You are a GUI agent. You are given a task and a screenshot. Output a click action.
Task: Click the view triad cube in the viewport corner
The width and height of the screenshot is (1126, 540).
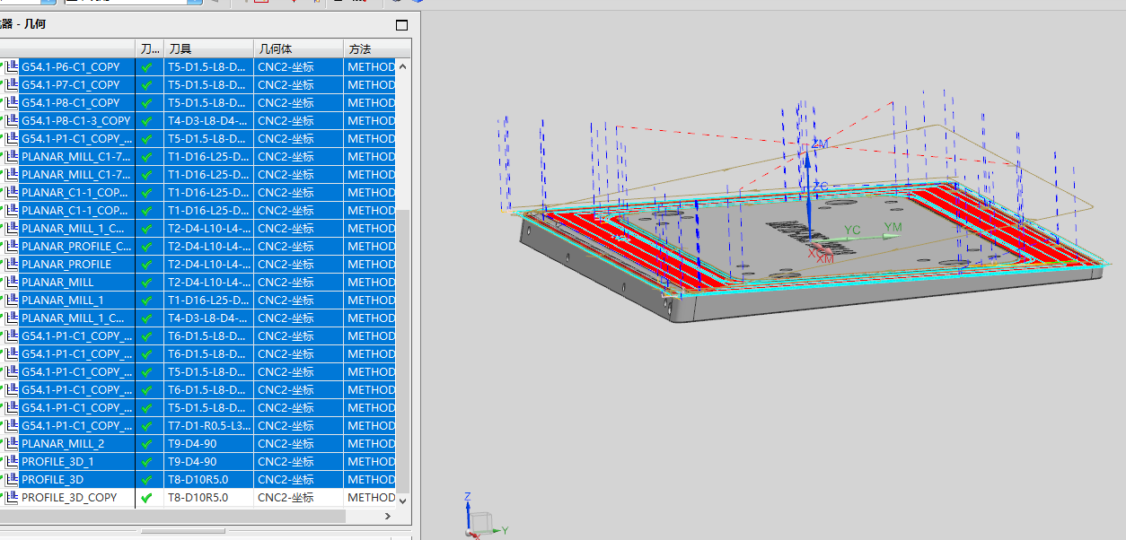481,522
